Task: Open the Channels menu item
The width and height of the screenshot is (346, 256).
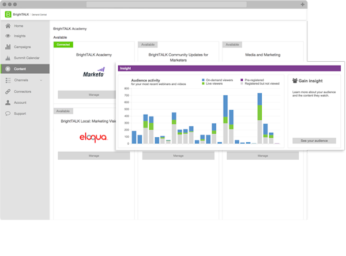Action: pyautogui.click(x=21, y=80)
